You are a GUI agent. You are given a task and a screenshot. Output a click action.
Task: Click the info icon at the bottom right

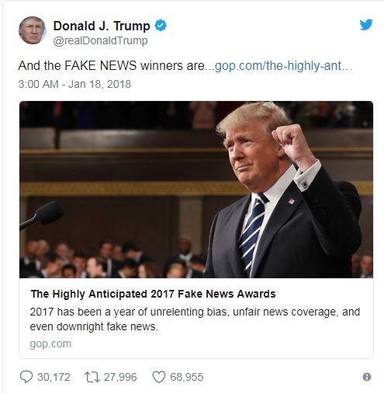pyautogui.click(x=367, y=377)
